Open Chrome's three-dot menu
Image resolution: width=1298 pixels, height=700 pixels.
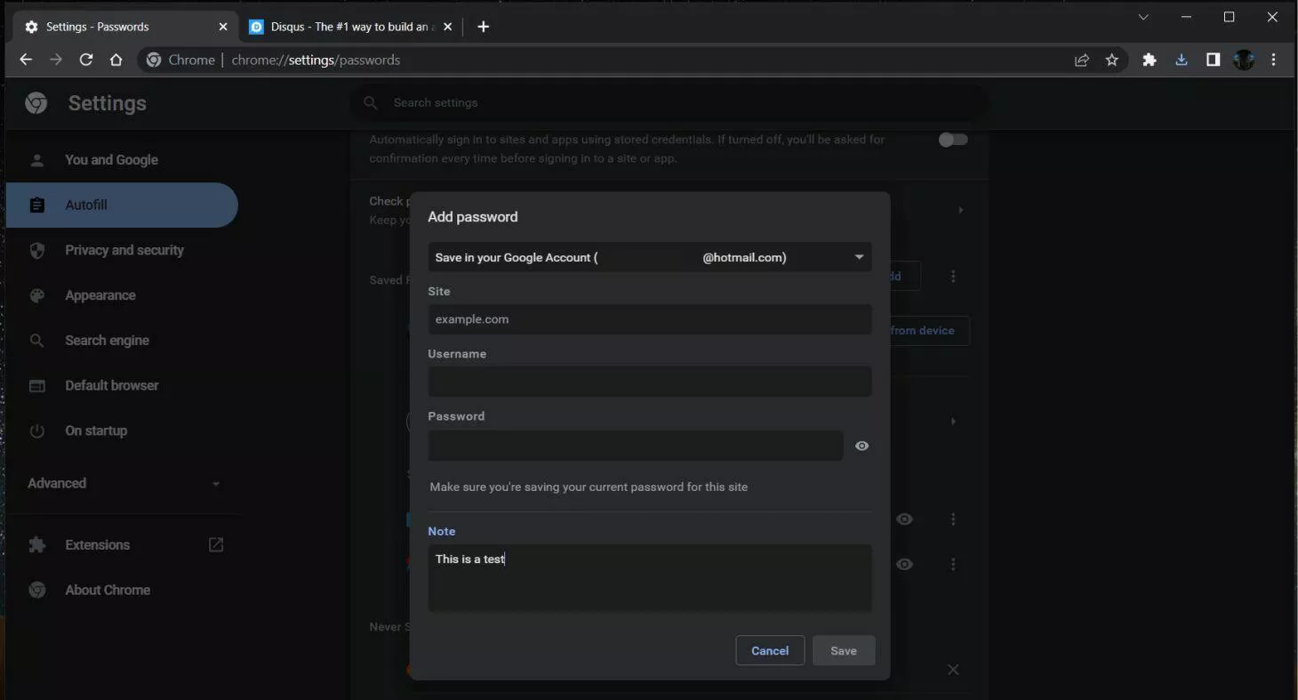click(x=1274, y=60)
